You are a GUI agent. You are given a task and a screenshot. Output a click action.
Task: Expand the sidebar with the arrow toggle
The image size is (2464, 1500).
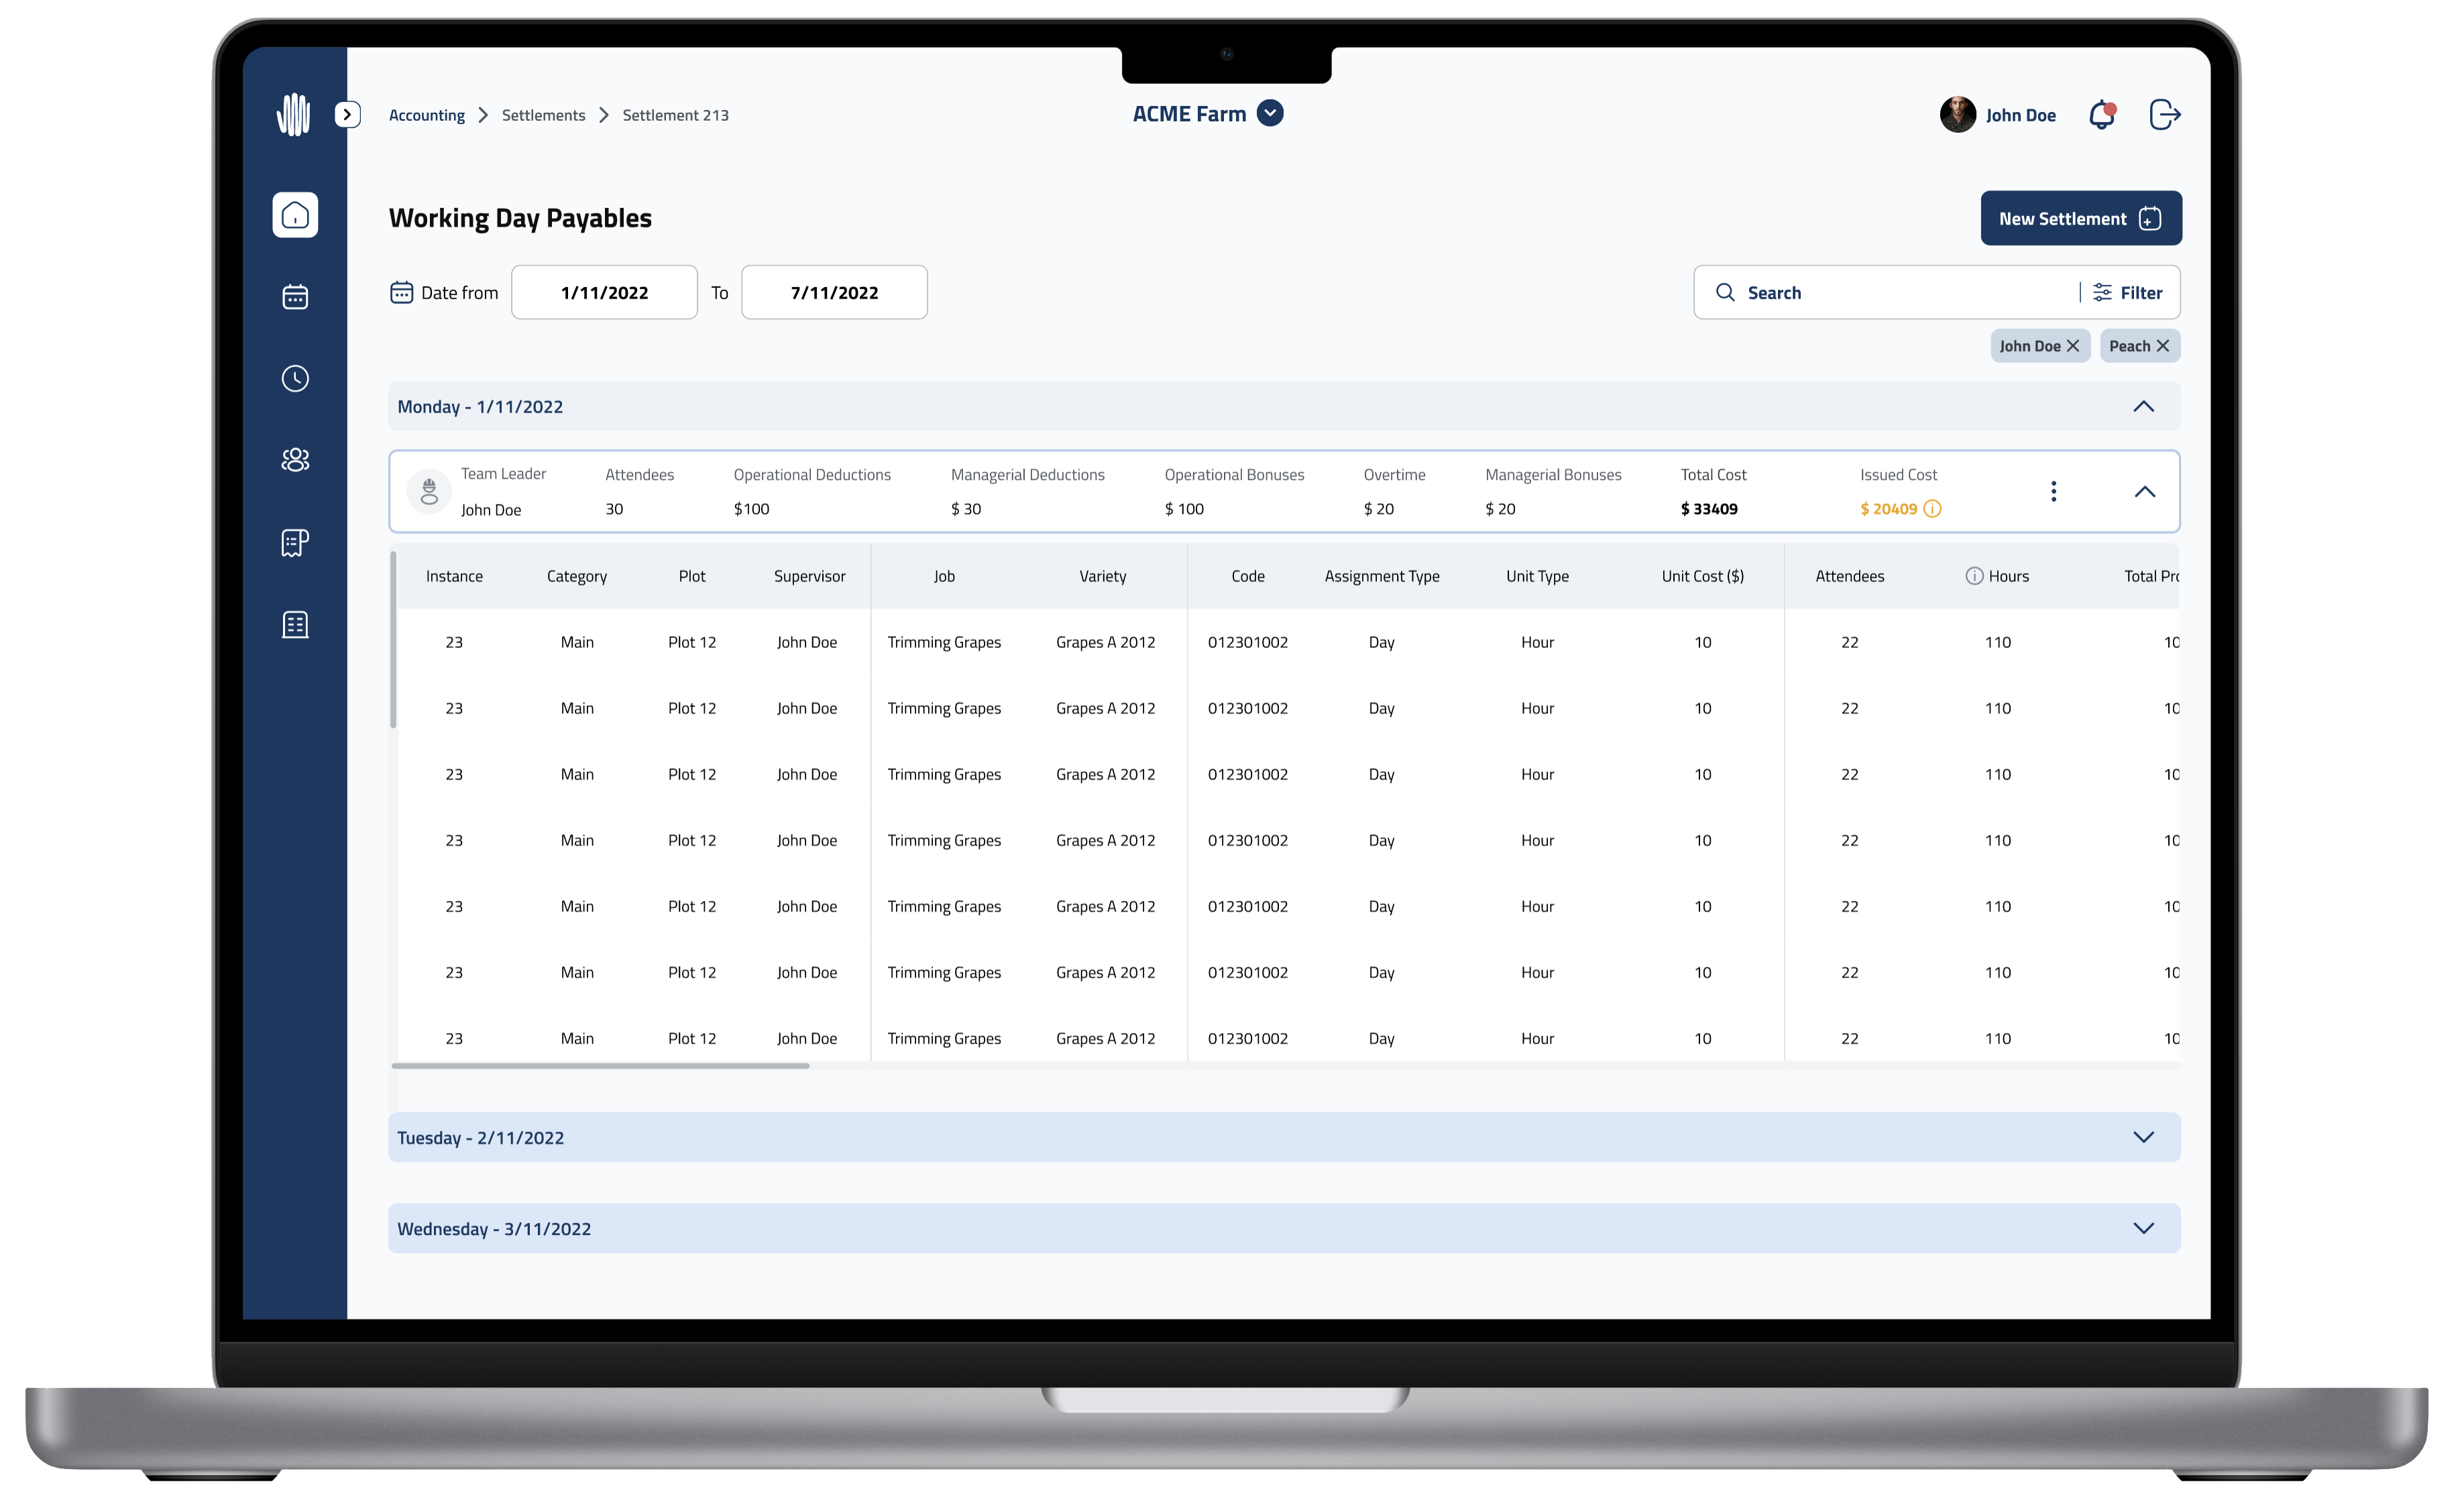(x=348, y=115)
